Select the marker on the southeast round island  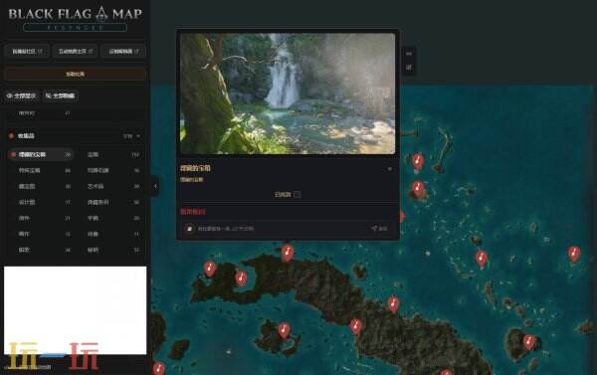click(x=528, y=342)
